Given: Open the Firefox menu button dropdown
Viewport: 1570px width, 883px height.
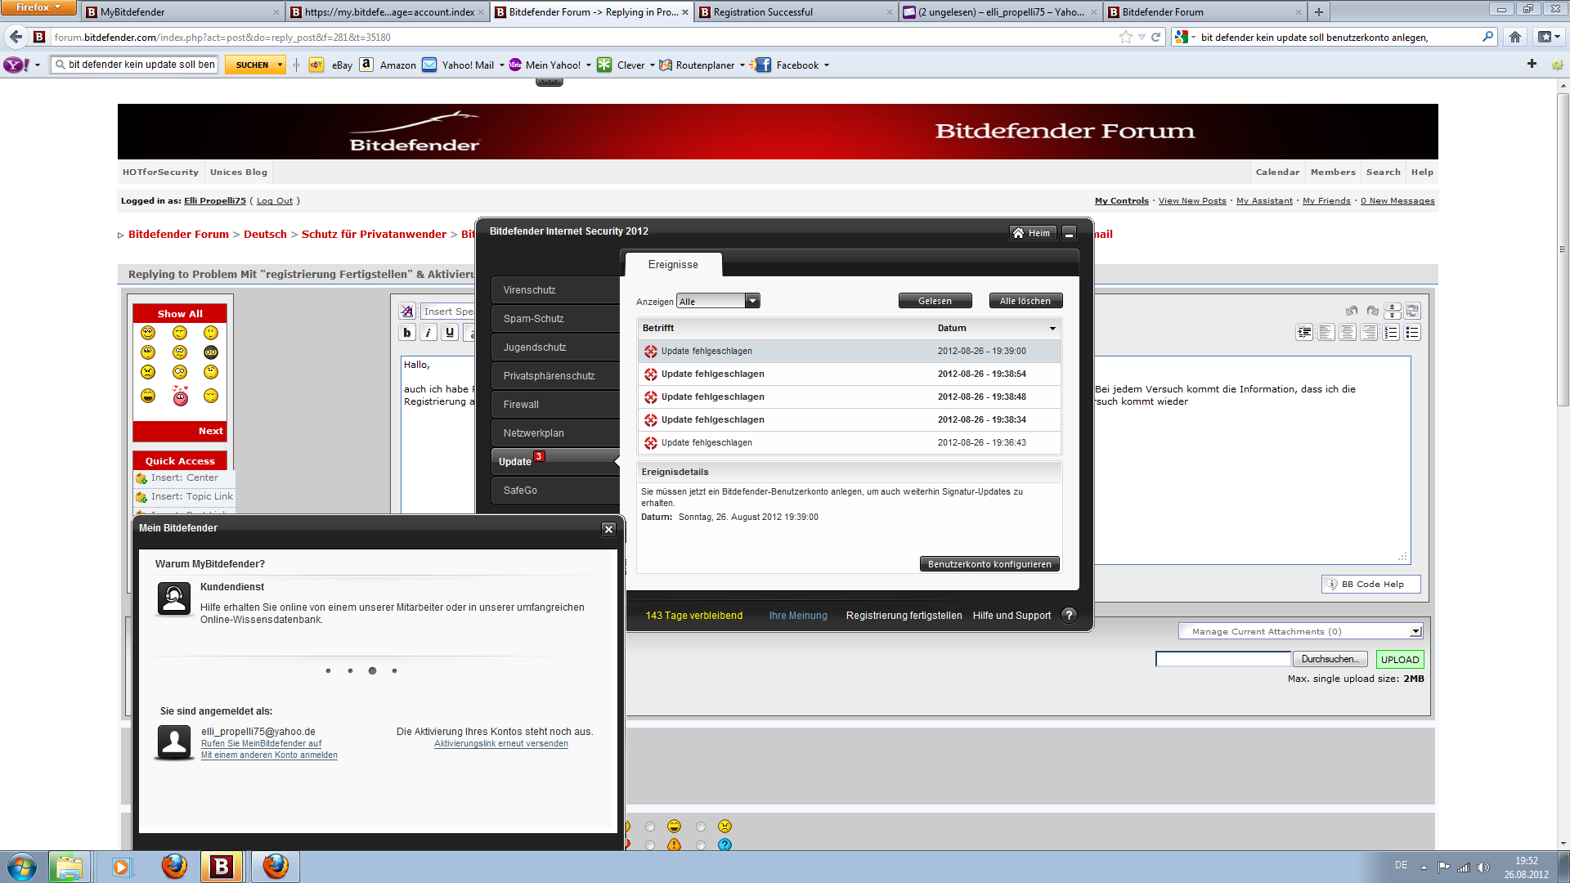Looking at the screenshot, I should tap(38, 7).
